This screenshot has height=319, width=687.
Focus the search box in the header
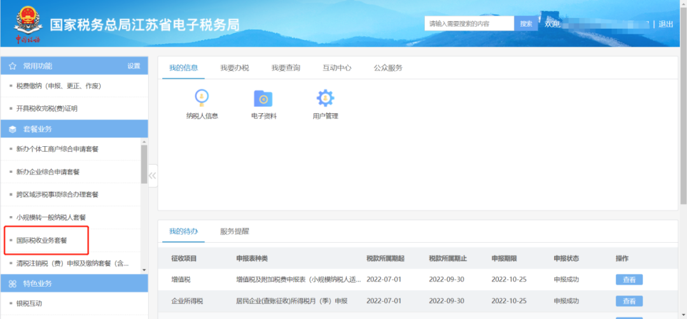tap(469, 24)
